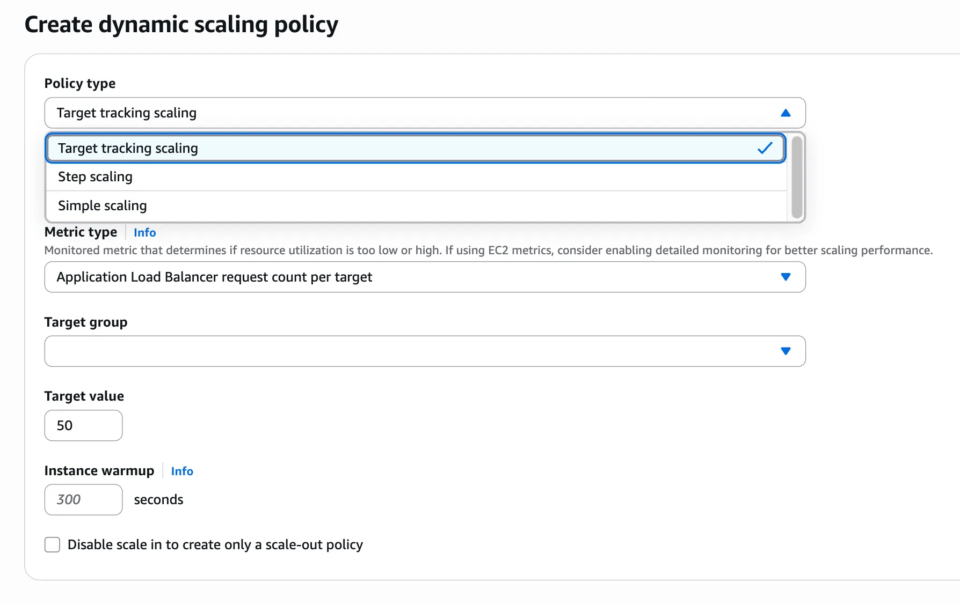Click the Target group dropdown arrow

click(786, 351)
